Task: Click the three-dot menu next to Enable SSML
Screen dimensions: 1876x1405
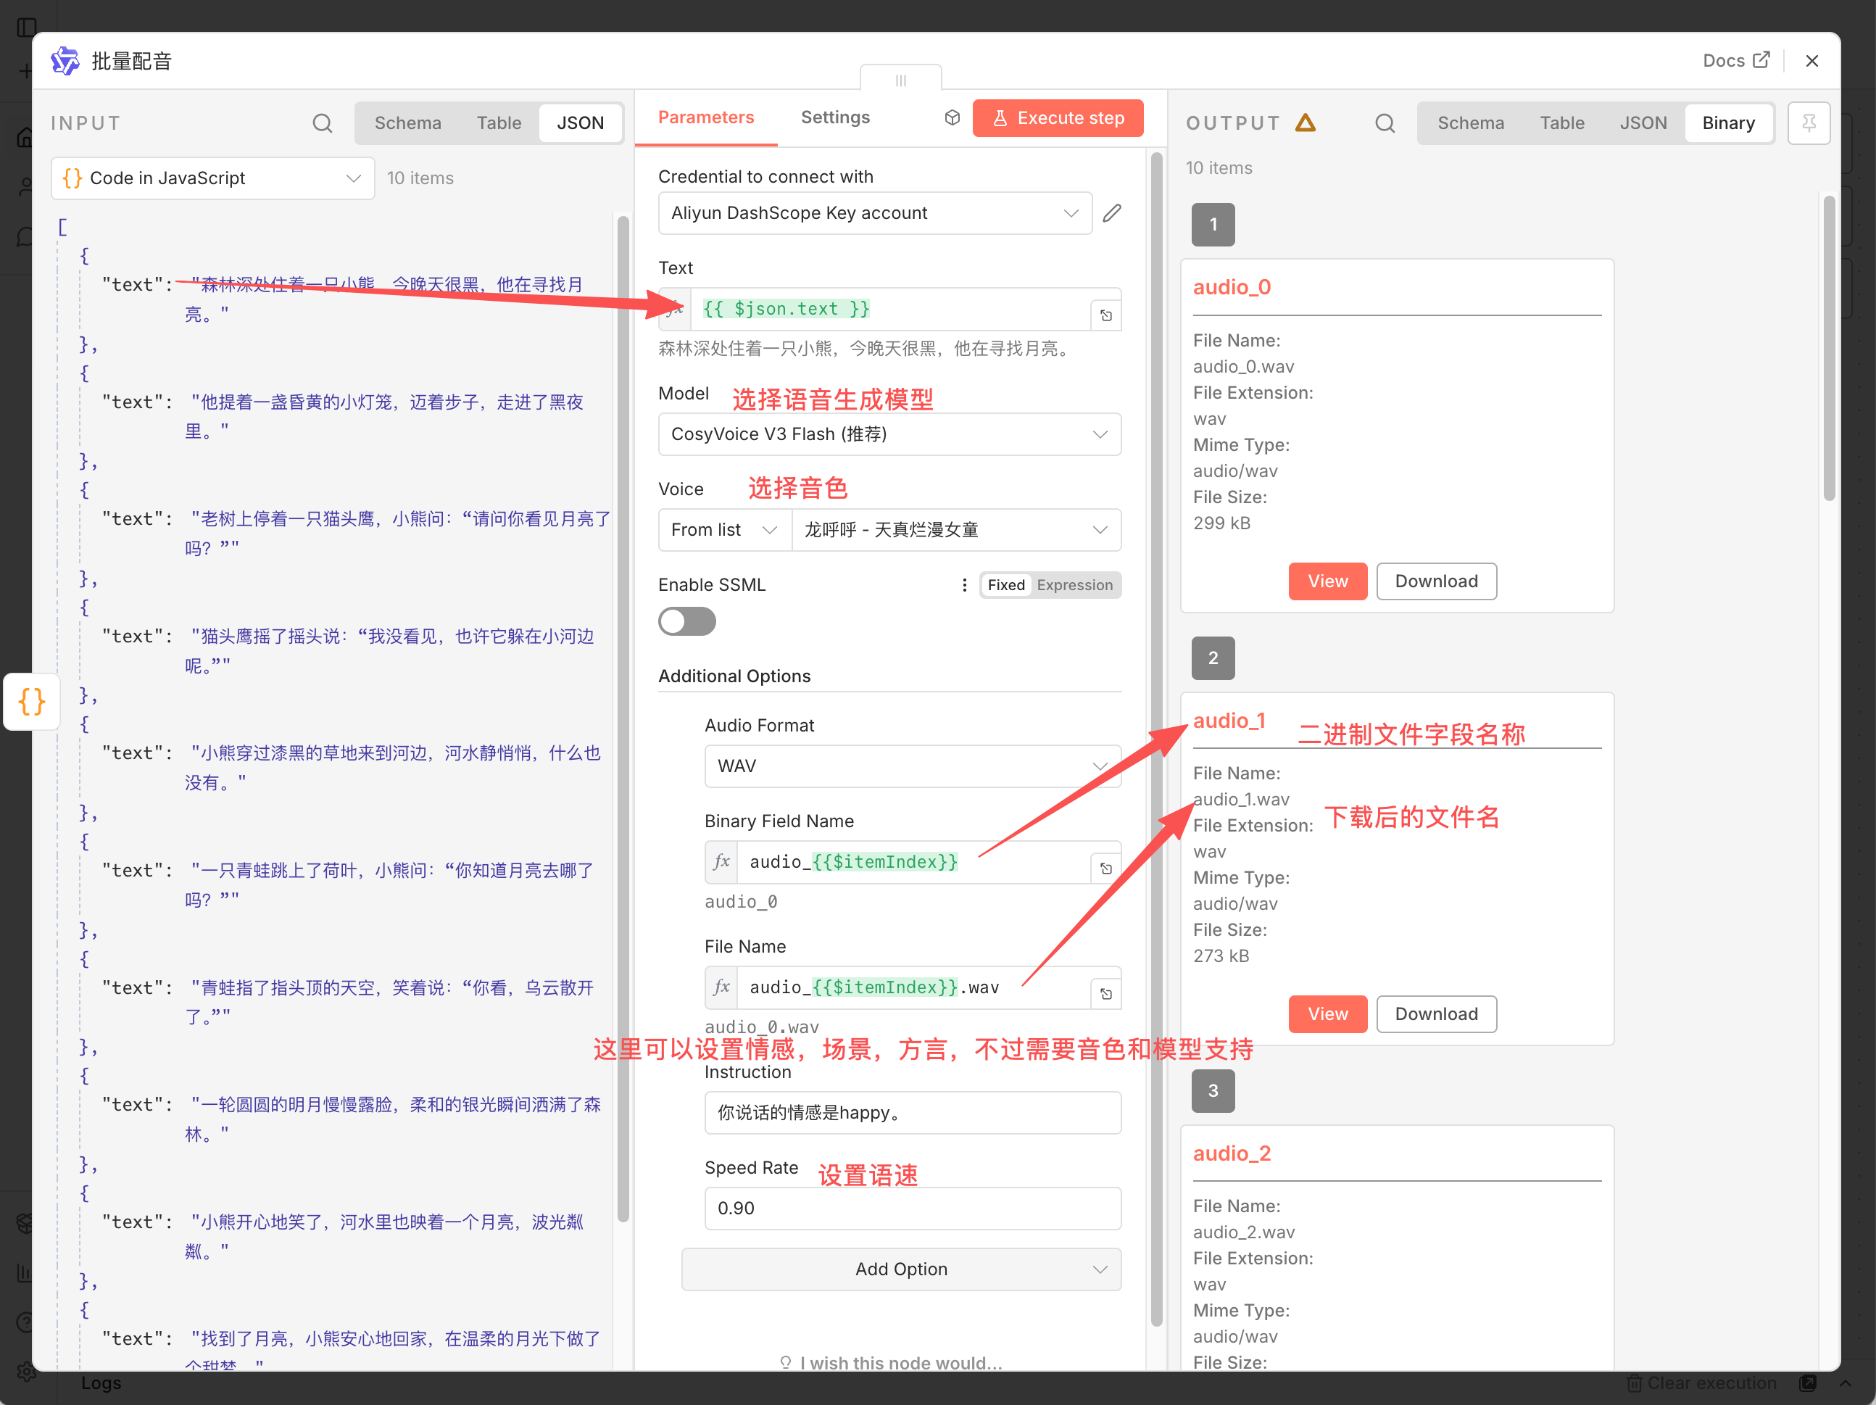Action: point(964,584)
